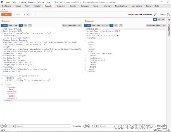This screenshot has height=132, width=171.
Task: Open response search settings gear
Action: point(89,126)
